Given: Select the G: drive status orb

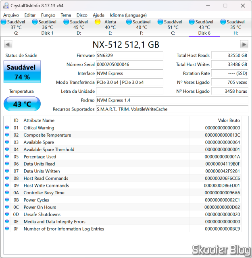Looking at the screenshot, I should point(4,22).
